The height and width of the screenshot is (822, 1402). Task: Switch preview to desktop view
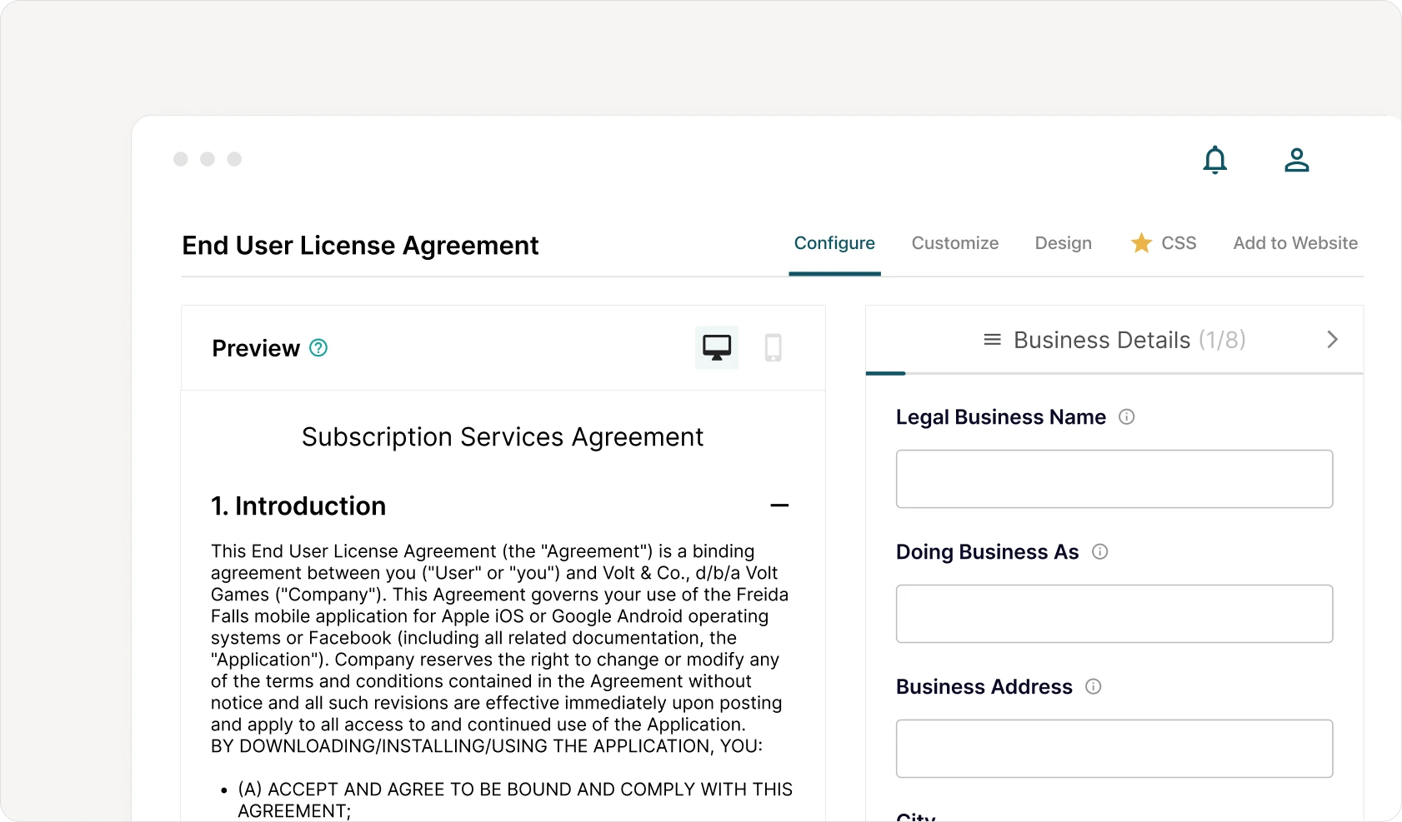tap(717, 347)
